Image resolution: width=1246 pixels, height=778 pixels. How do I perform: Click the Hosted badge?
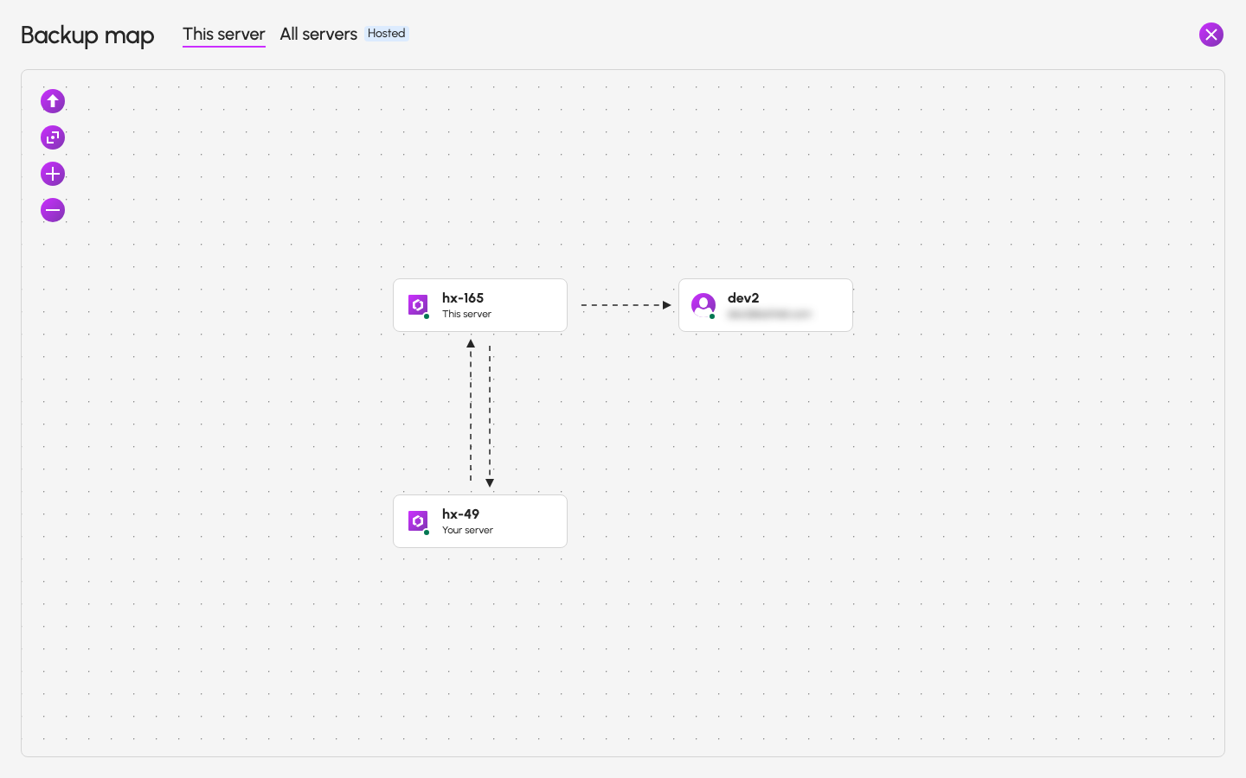coord(386,34)
